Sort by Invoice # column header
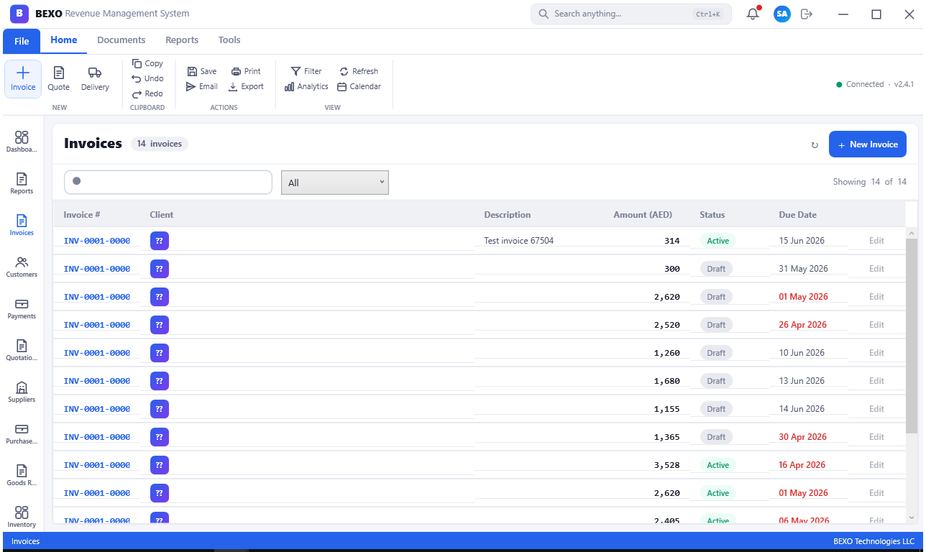The height and width of the screenshot is (552, 926). click(x=82, y=215)
